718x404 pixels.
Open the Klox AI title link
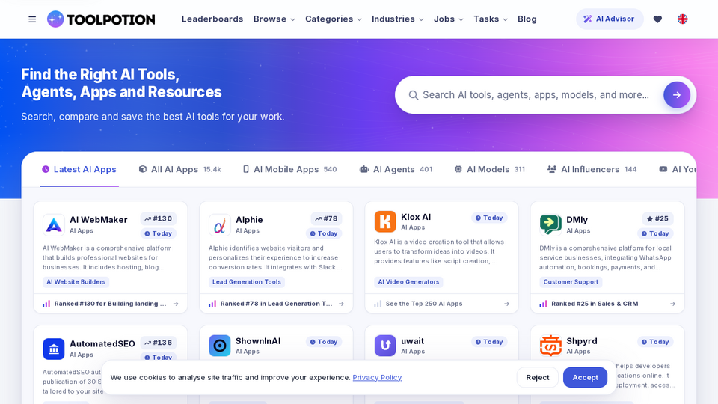416,217
